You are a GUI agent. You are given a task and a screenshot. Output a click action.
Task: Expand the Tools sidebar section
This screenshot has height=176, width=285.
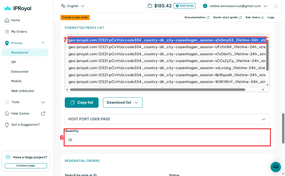tap(43, 102)
